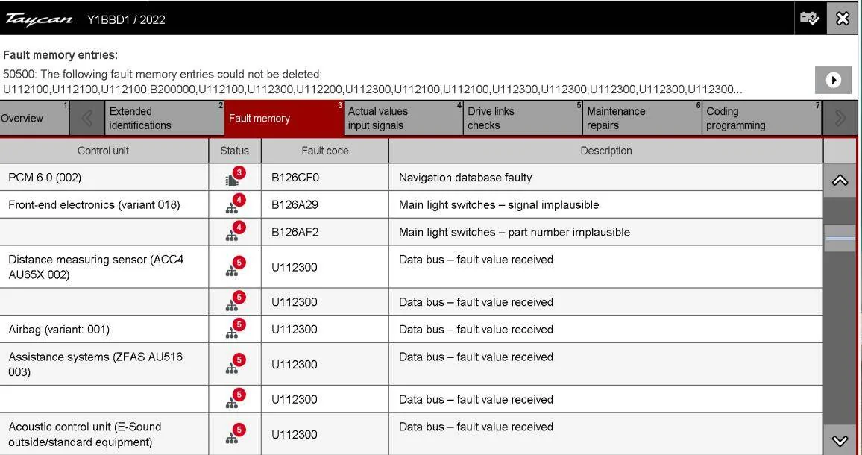862x455 pixels.
Task: Click the 50500 fault deletion message text
Action: click(373, 81)
